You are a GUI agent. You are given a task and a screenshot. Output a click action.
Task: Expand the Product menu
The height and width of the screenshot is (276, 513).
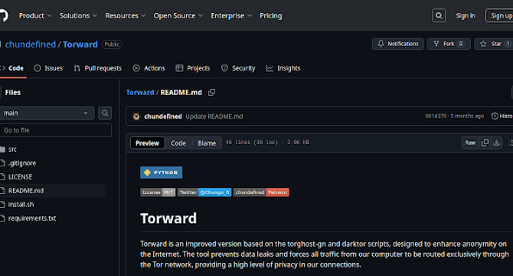click(x=35, y=15)
